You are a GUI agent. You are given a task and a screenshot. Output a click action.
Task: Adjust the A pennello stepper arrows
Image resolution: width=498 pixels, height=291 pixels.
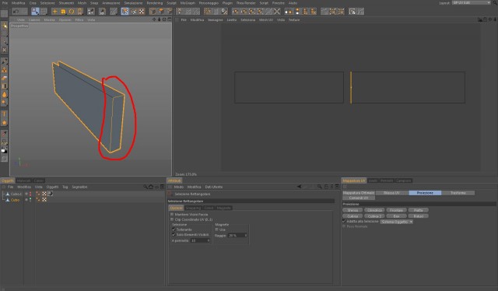(209, 240)
